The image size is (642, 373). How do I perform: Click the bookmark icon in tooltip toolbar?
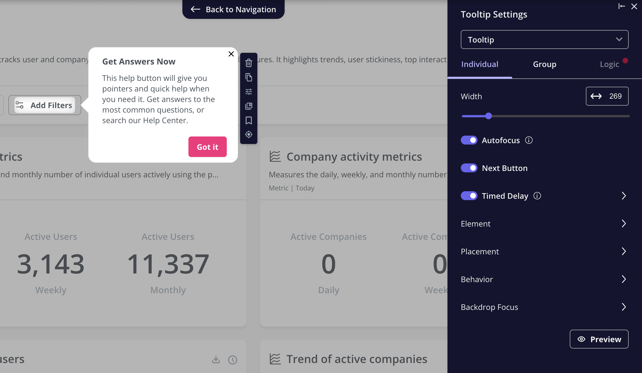pos(249,120)
